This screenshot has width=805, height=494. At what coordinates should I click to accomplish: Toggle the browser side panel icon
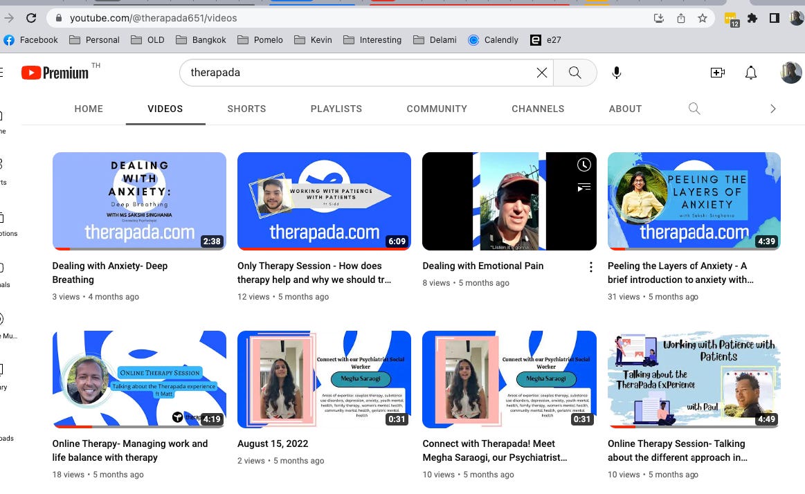pyautogui.click(x=774, y=19)
